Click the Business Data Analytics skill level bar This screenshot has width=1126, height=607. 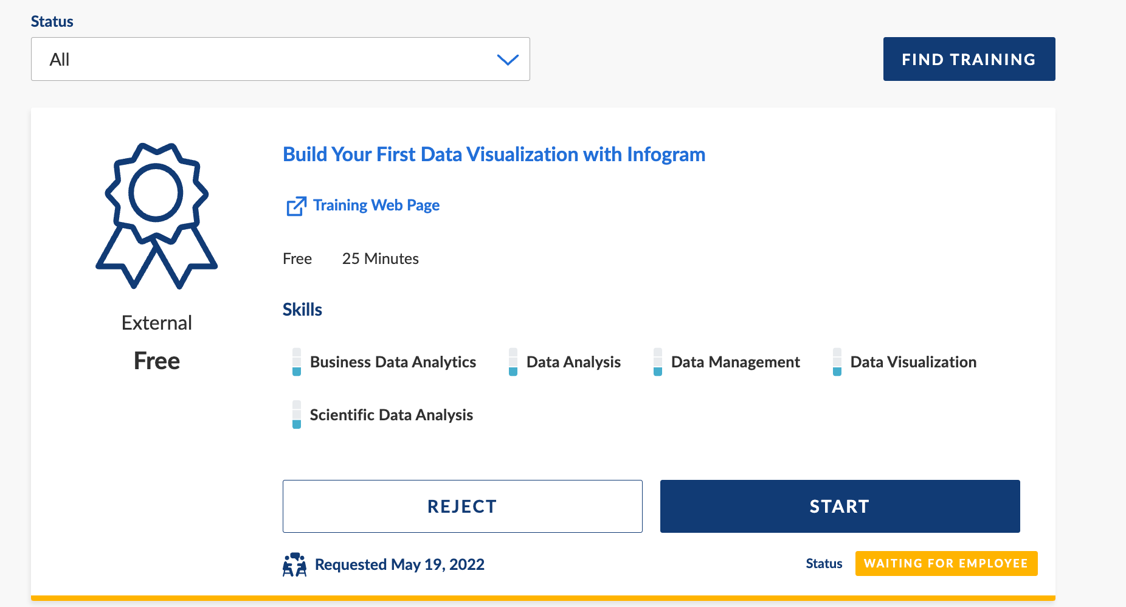coord(297,362)
